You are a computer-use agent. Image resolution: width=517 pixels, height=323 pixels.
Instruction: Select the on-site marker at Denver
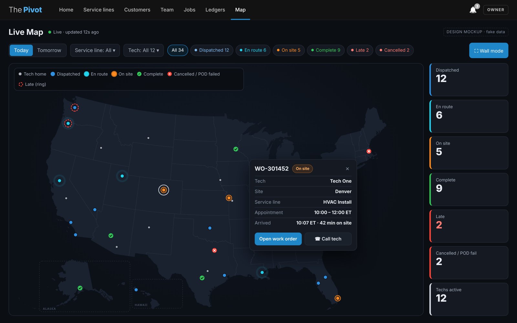164,190
